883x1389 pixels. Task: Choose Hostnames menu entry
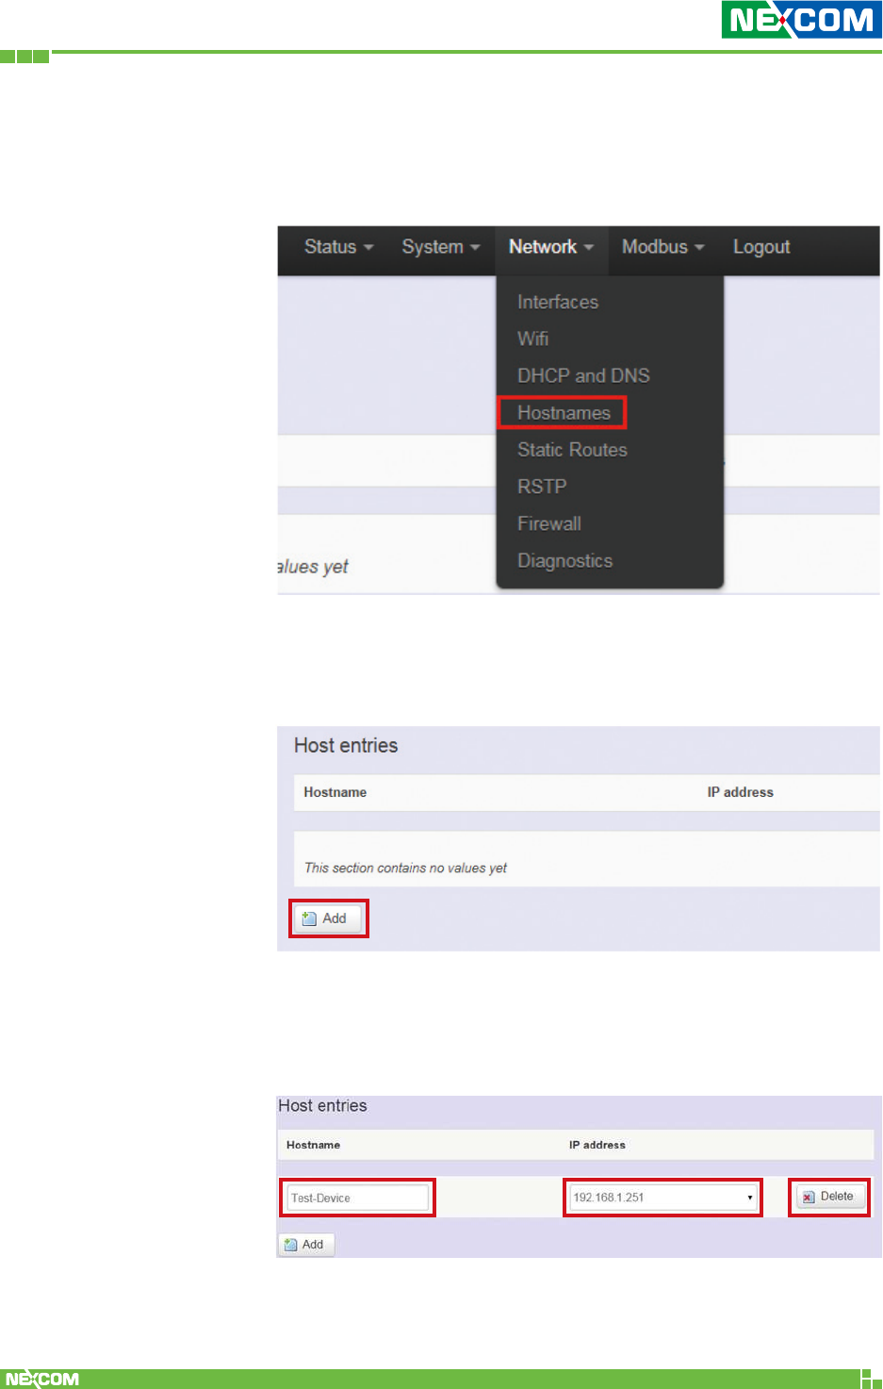tap(564, 413)
